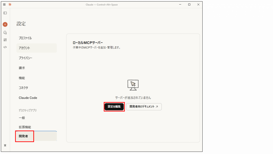Open the chats speech bubble icon

pyautogui.click(x=5, y=32)
